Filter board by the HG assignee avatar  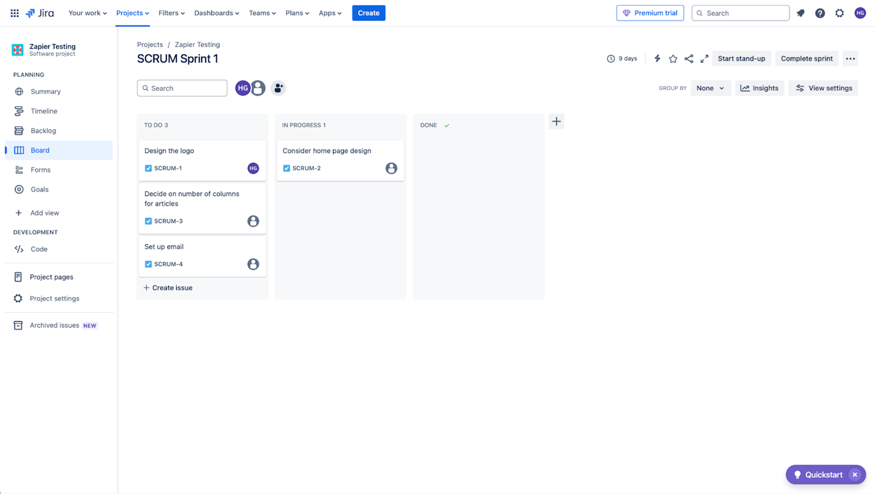click(242, 88)
